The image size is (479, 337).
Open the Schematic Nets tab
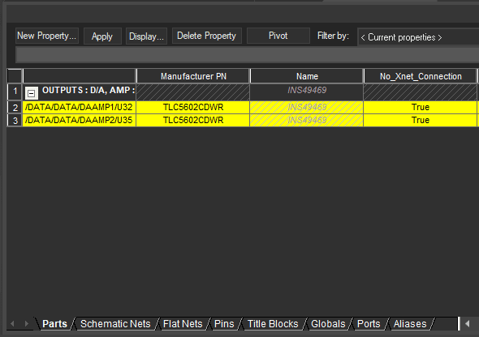115,323
